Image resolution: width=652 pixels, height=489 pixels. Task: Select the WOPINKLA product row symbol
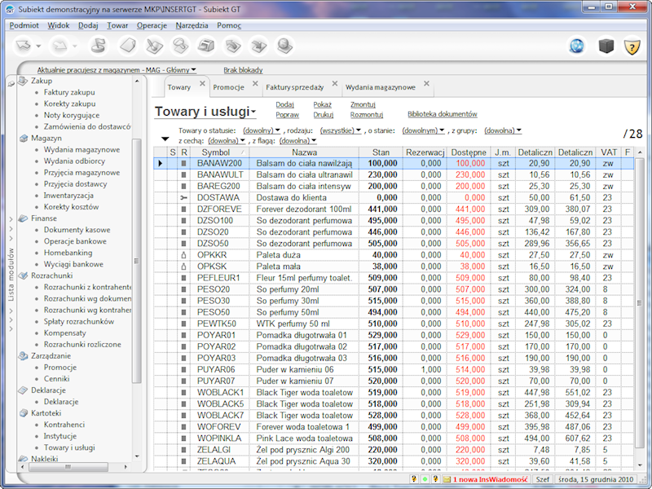point(219,438)
